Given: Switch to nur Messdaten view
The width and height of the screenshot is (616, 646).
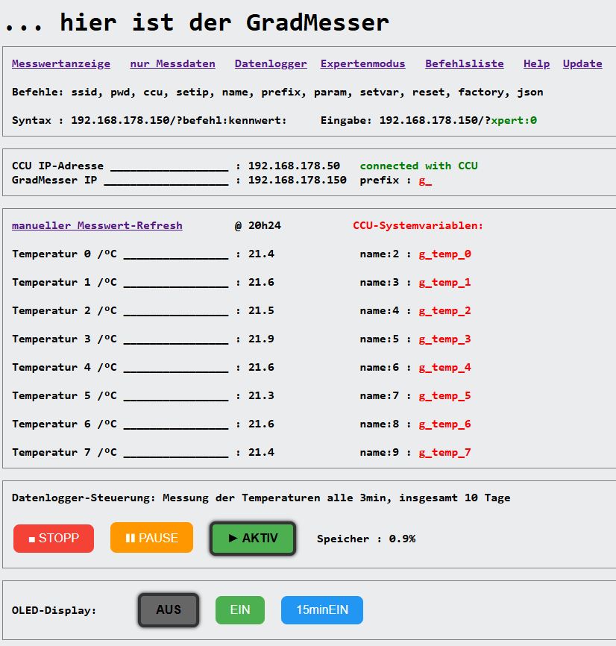Looking at the screenshot, I should 172,64.
